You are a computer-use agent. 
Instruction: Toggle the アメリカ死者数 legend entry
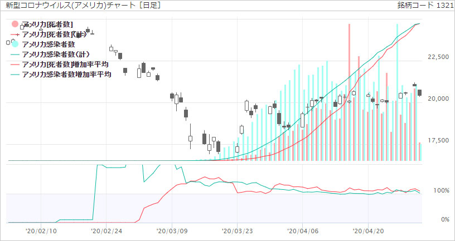[x=42, y=24]
